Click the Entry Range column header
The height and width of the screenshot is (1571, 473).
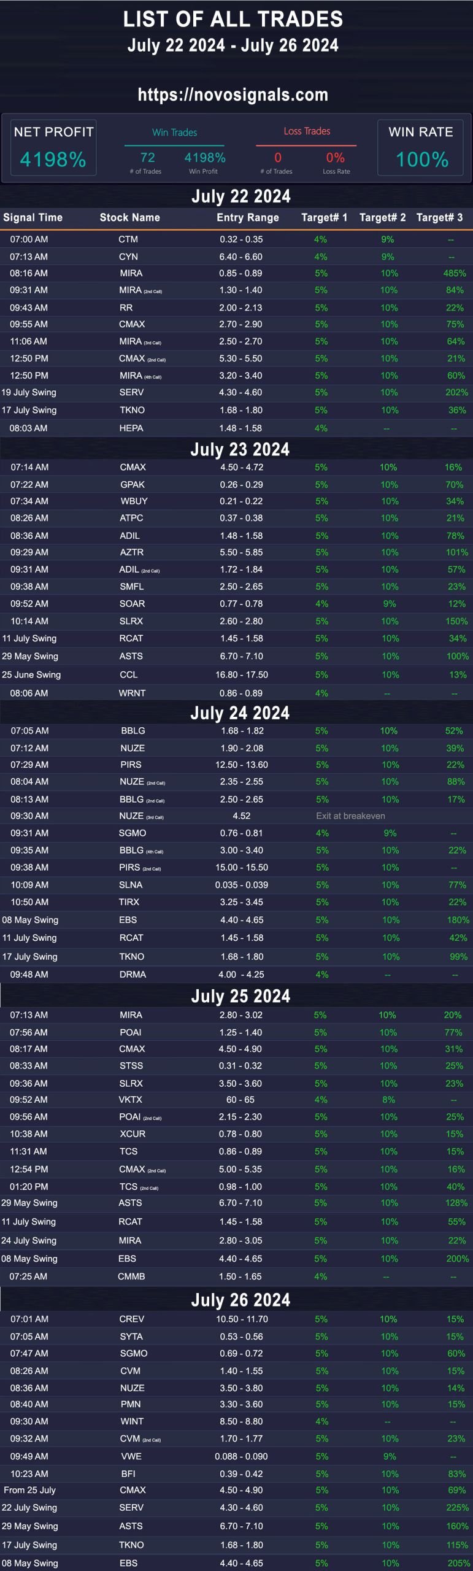click(248, 217)
